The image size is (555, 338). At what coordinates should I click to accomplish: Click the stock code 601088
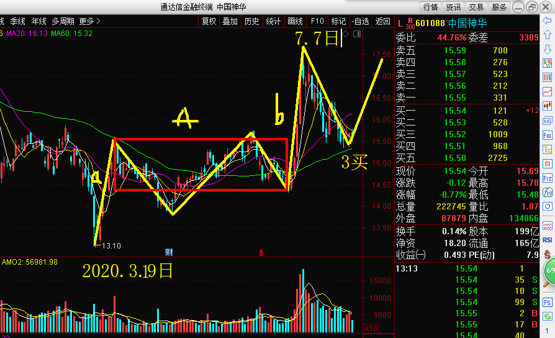(430, 24)
